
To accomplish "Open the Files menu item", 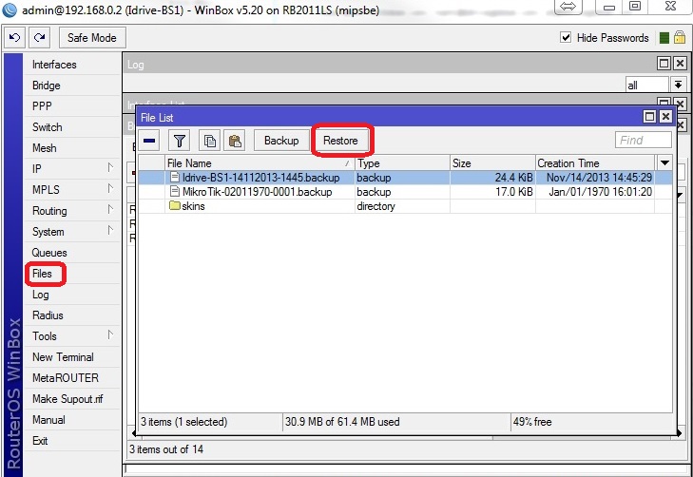I will point(42,274).
